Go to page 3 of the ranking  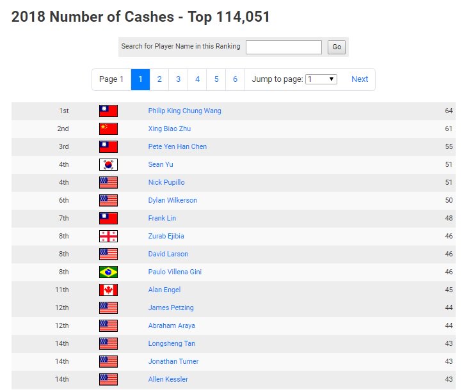[x=178, y=79]
